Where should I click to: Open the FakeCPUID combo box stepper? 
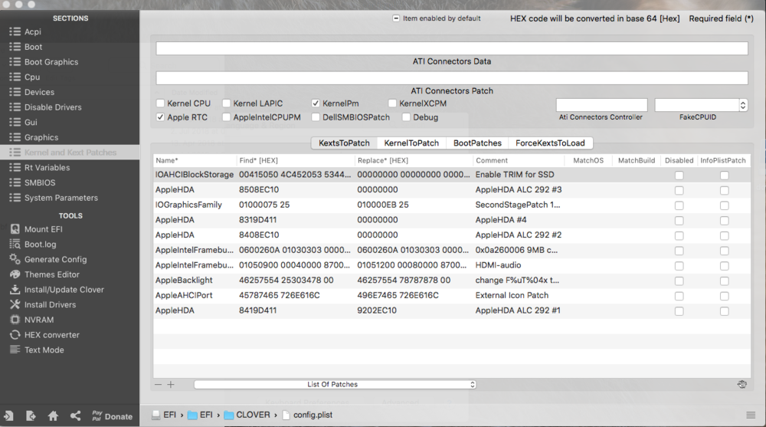[x=743, y=105]
